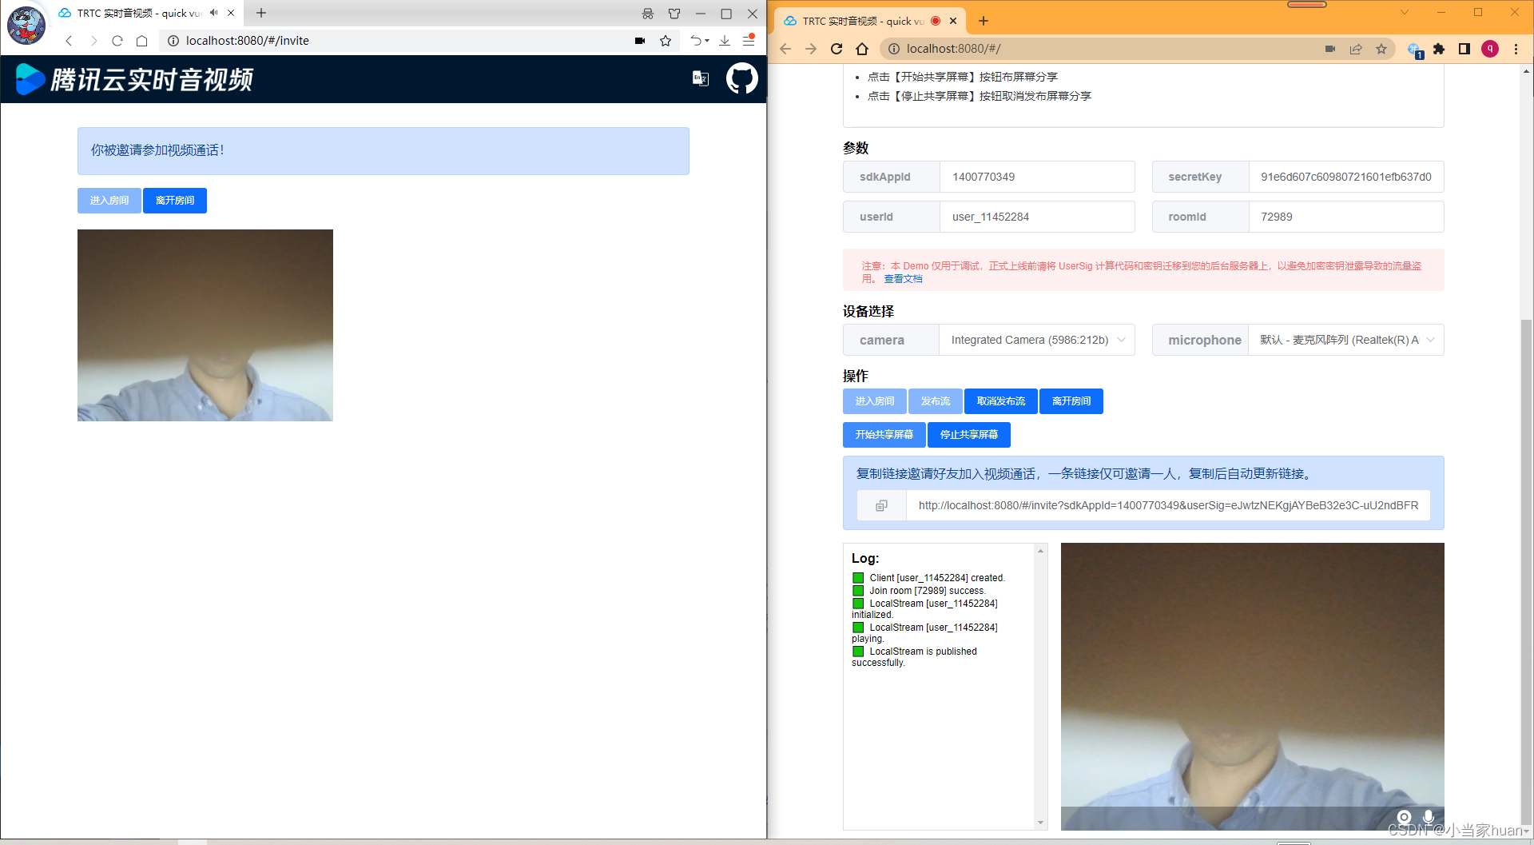The width and height of the screenshot is (1534, 845).
Task: Toggle Chrome side panel icon
Action: [x=1464, y=49]
